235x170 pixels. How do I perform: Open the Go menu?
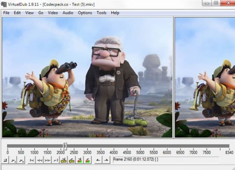tap(41, 13)
